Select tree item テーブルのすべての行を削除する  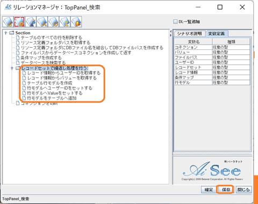[x=52, y=38]
